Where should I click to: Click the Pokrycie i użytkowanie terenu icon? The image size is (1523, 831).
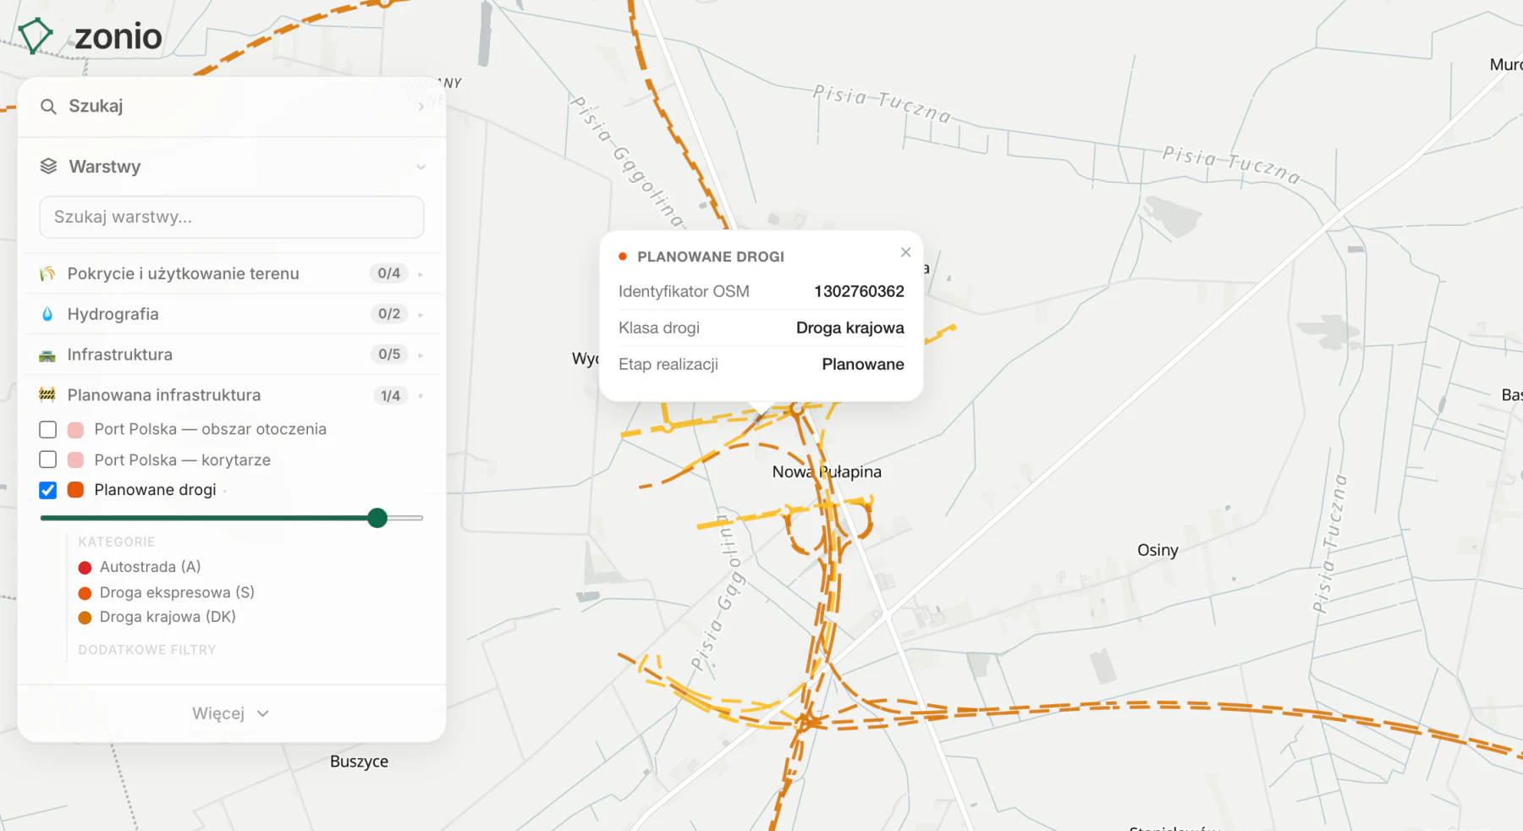(x=47, y=273)
